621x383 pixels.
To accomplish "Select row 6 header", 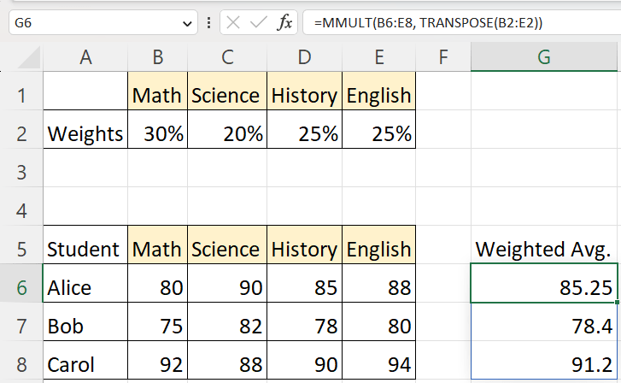I will [21, 287].
